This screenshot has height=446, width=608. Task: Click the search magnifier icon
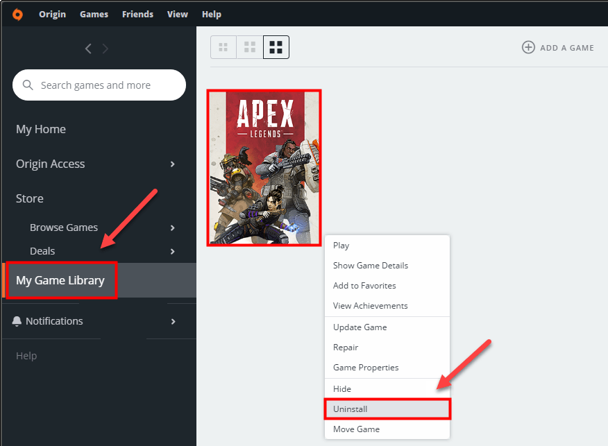point(28,85)
